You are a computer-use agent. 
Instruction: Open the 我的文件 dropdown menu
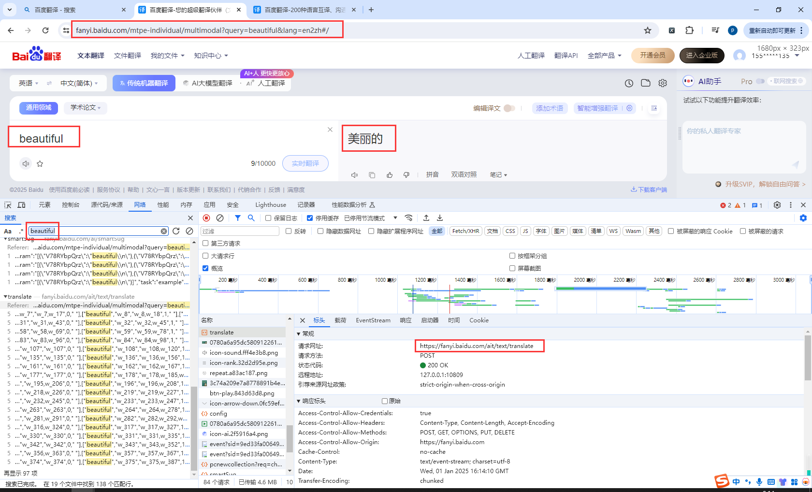click(167, 56)
